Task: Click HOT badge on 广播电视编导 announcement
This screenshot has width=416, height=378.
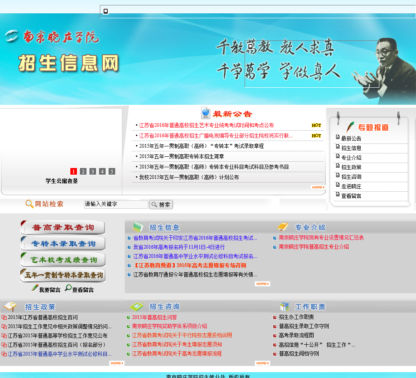Action: tap(316, 136)
